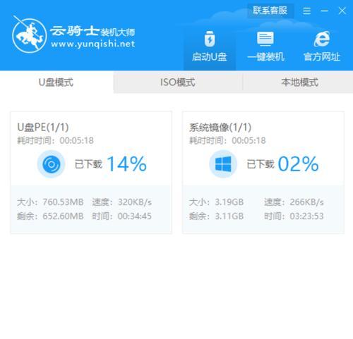
Task: Open the www.yunqishi.net website link
Action: click(92, 44)
